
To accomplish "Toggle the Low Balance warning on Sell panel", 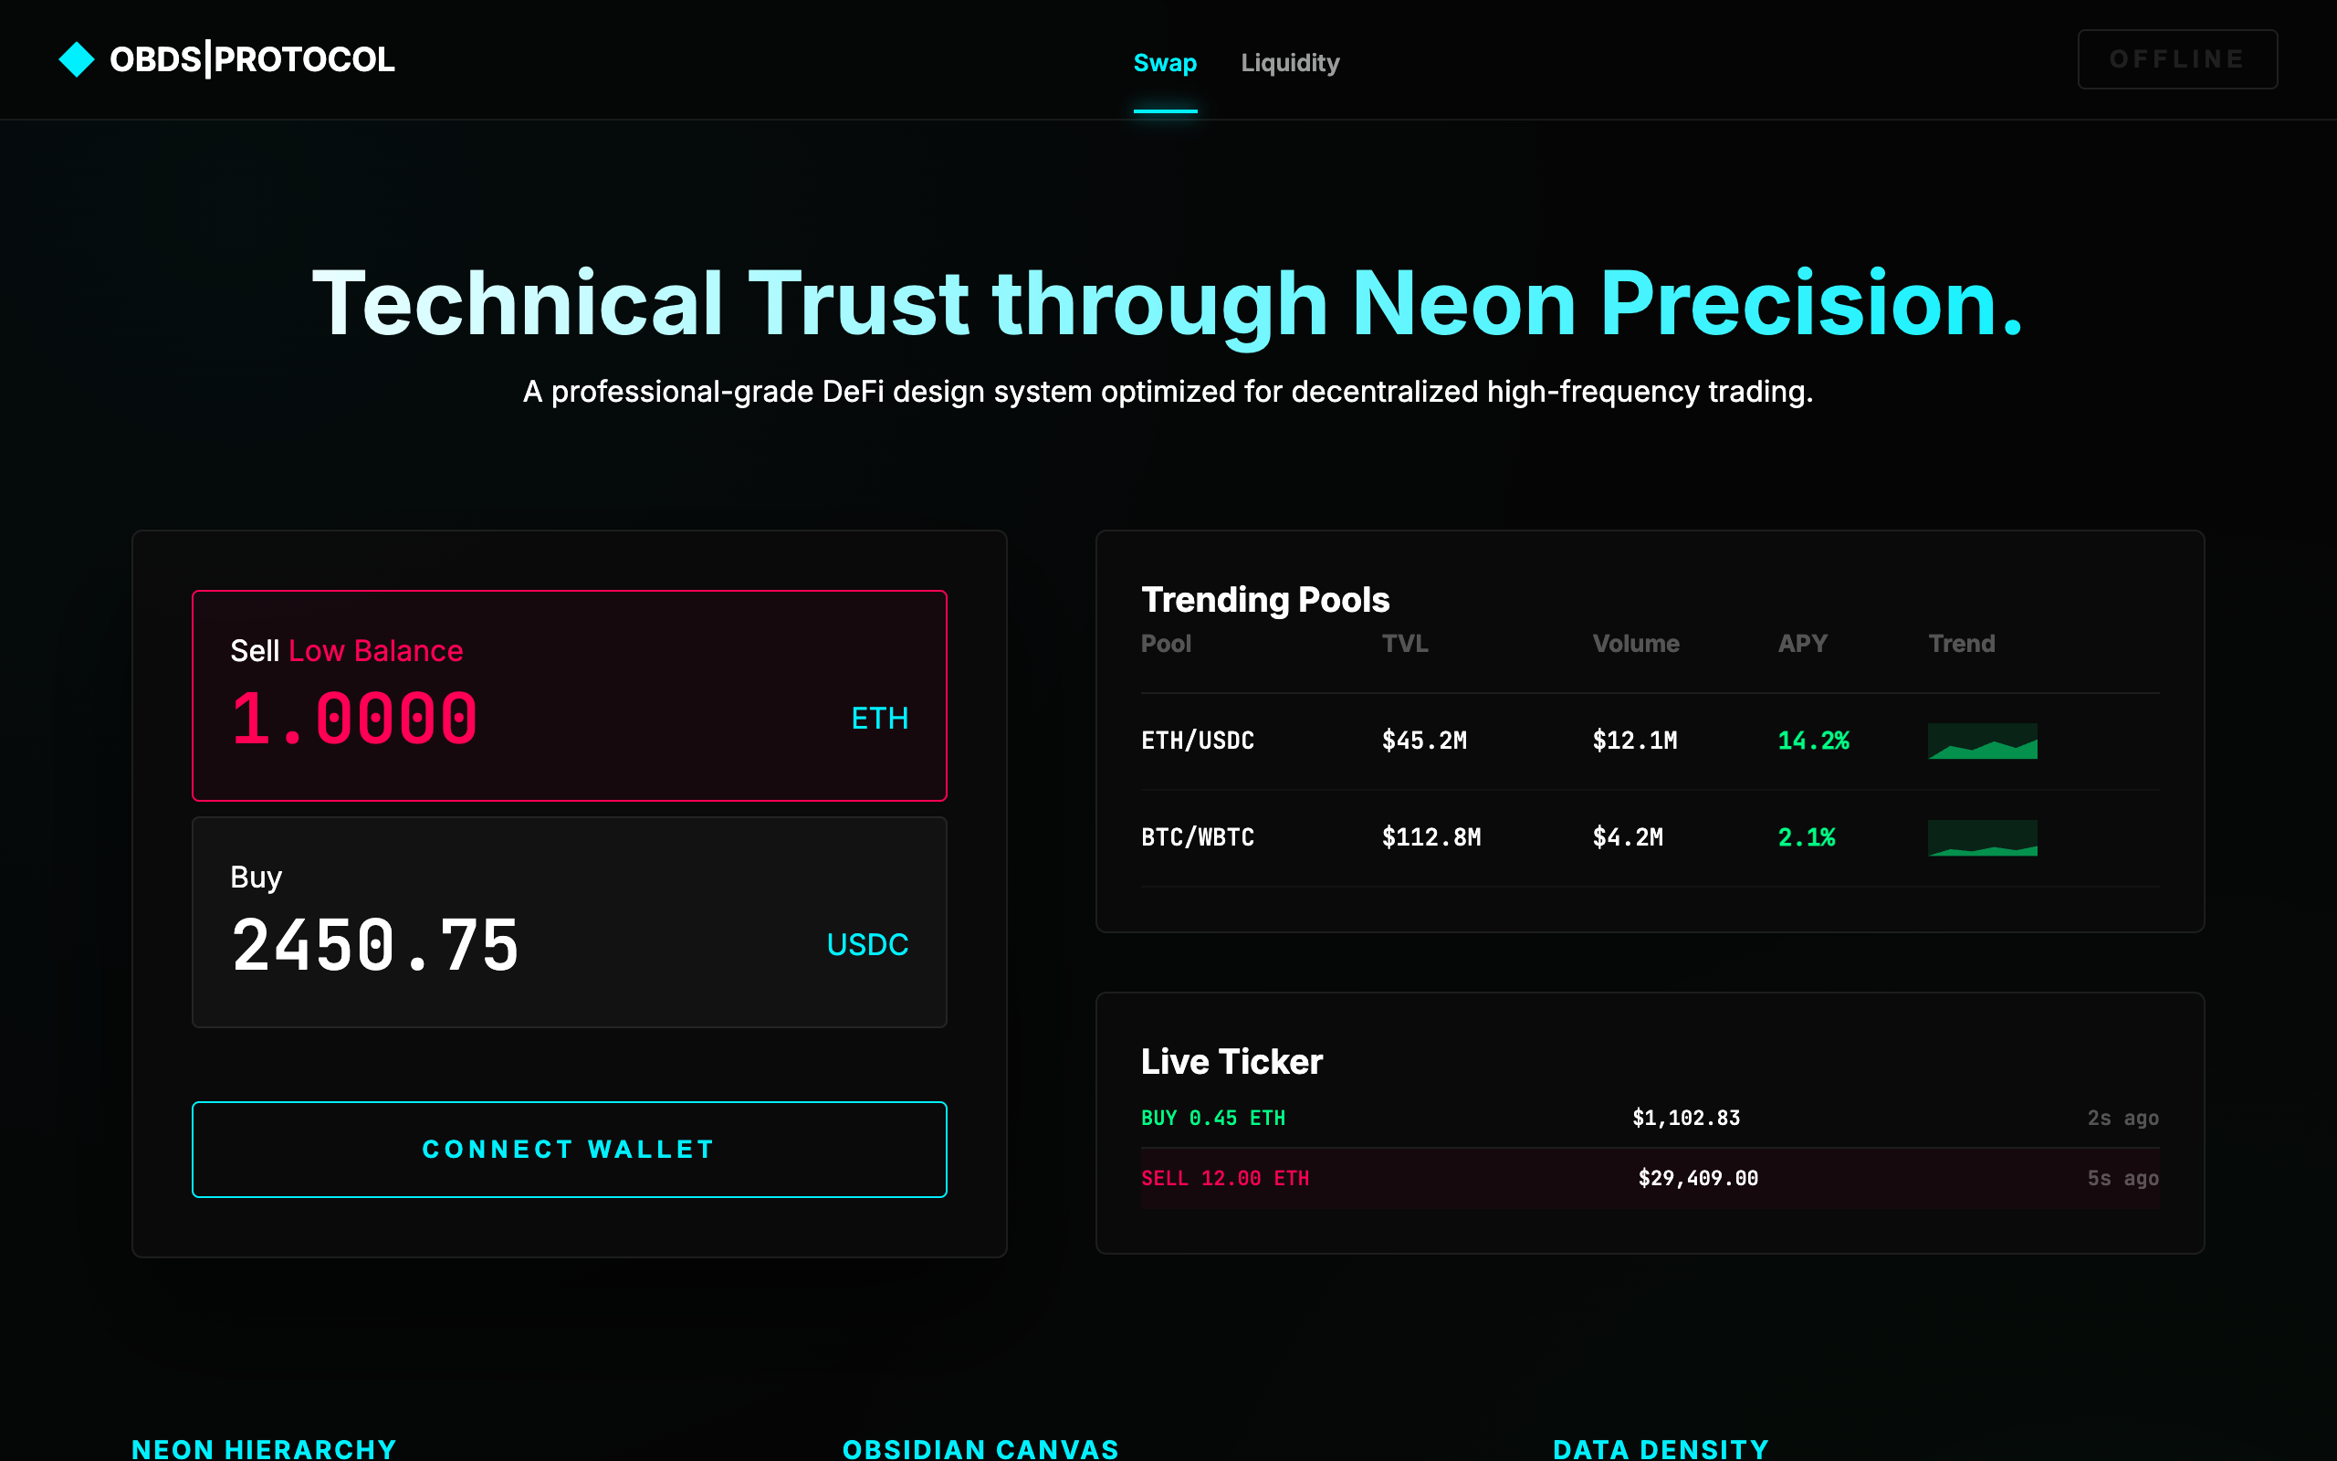I will point(376,650).
